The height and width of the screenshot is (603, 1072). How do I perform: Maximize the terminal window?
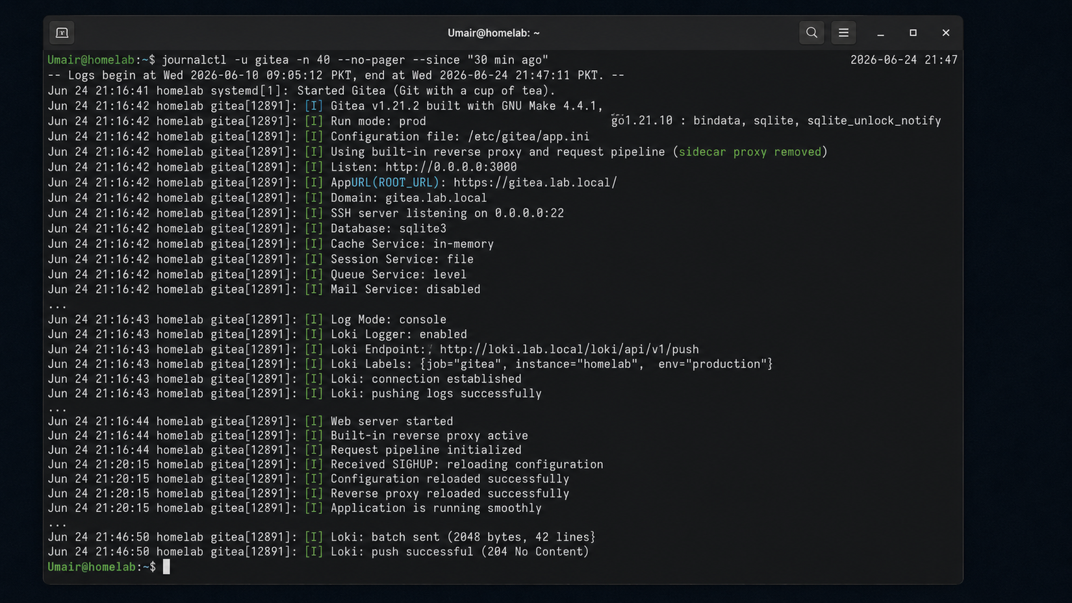913,32
